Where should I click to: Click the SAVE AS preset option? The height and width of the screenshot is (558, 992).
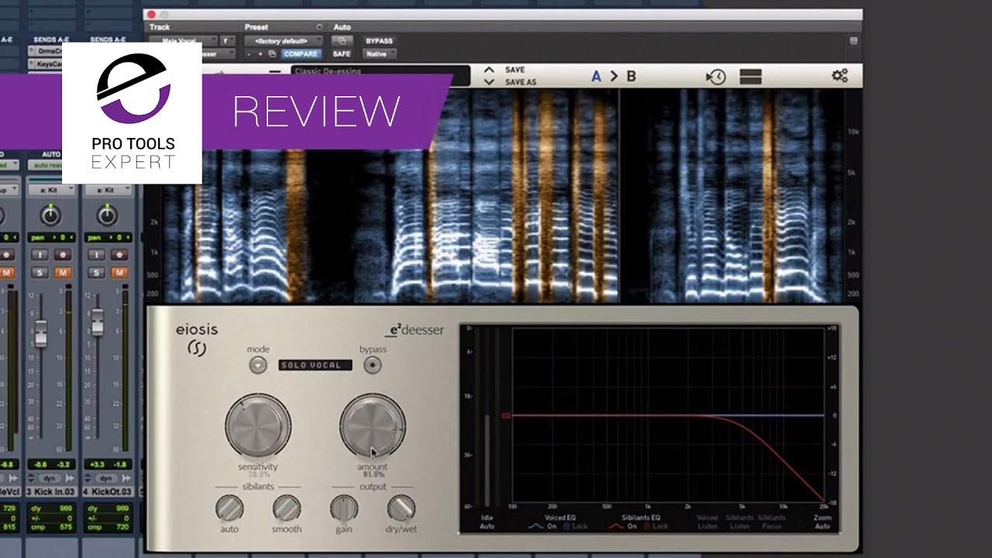click(x=520, y=81)
